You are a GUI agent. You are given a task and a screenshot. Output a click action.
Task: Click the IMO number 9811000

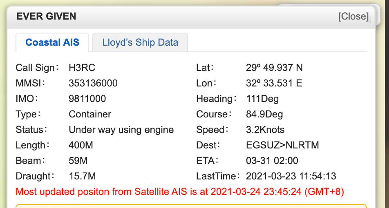pos(87,99)
